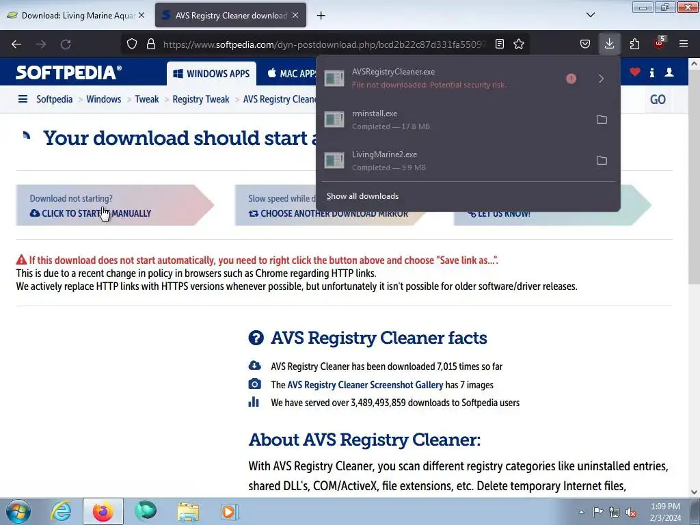The width and height of the screenshot is (700, 525).
Task: Click the scrollbar up arrow
Action: (x=694, y=64)
